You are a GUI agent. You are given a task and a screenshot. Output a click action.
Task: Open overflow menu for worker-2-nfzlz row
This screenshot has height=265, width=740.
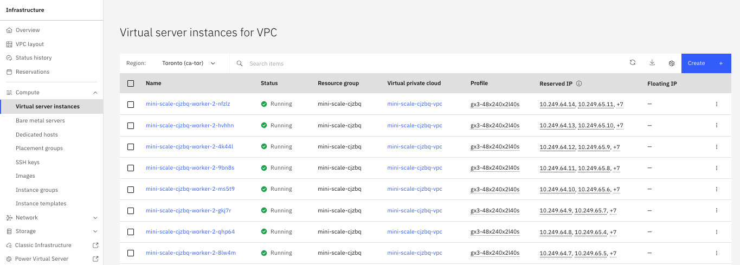716,104
